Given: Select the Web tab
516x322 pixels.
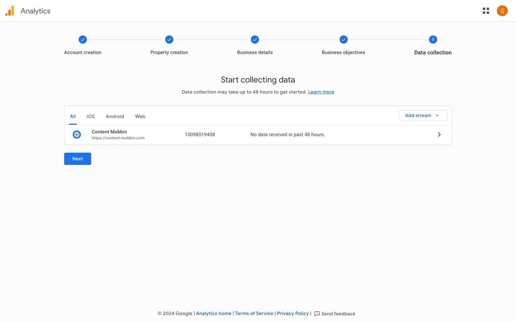Looking at the screenshot, I should click(x=140, y=116).
